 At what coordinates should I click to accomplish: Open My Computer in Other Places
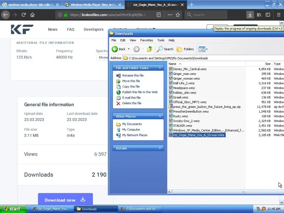click(x=131, y=130)
